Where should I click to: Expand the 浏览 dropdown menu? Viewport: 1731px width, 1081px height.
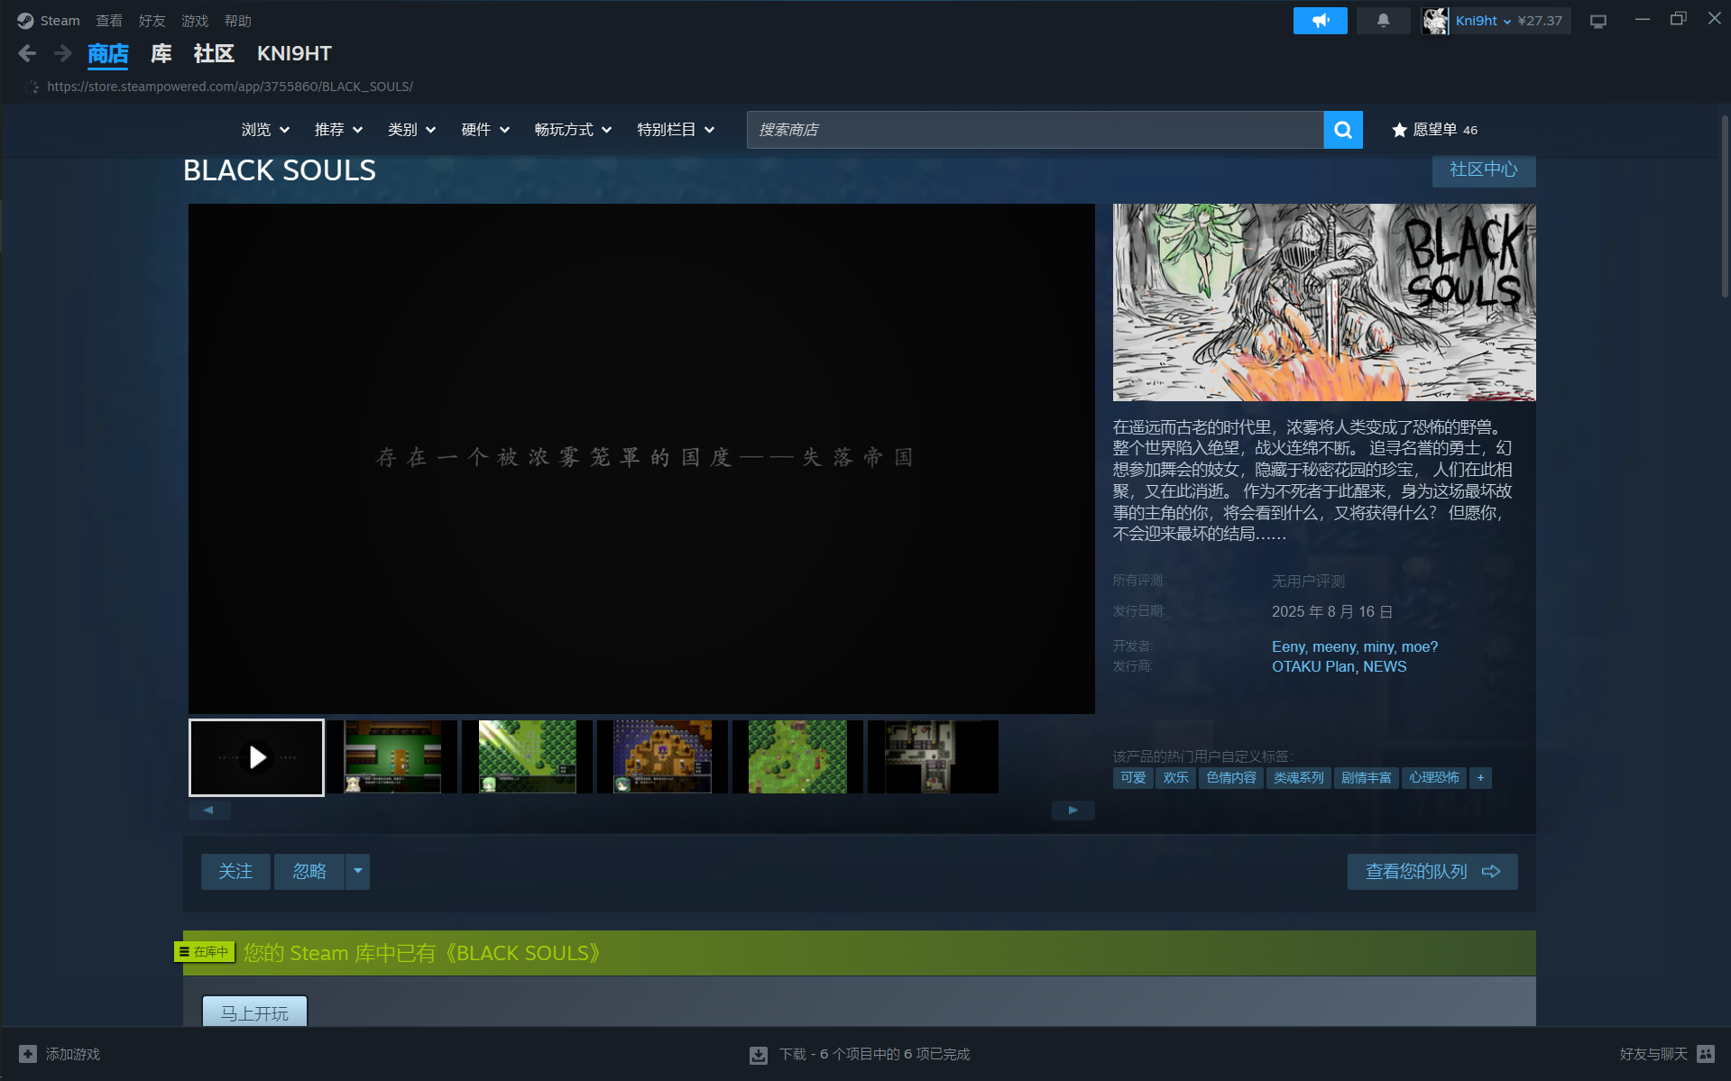(x=265, y=130)
